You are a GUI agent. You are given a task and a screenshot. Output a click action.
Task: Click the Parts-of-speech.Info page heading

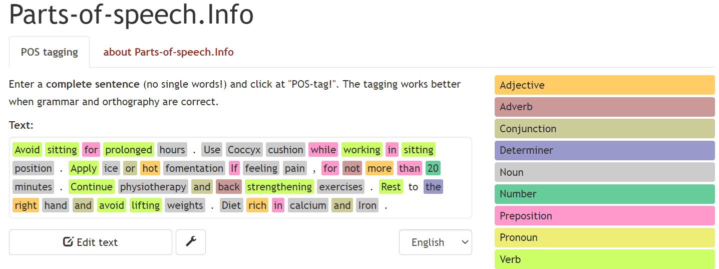tap(131, 14)
